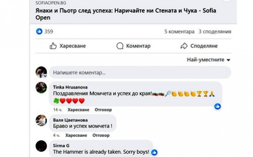This screenshot has width=253, height=157.
Task: Like Валя Цветанова's comment via Харесване
Action: pyautogui.click(x=76, y=135)
